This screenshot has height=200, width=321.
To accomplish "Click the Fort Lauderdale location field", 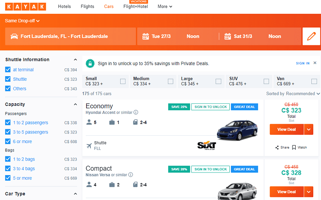I will [71, 36].
